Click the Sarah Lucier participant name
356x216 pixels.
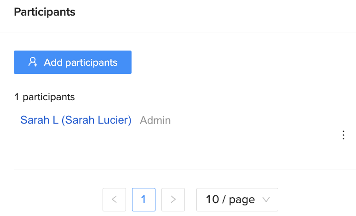click(76, 120)
